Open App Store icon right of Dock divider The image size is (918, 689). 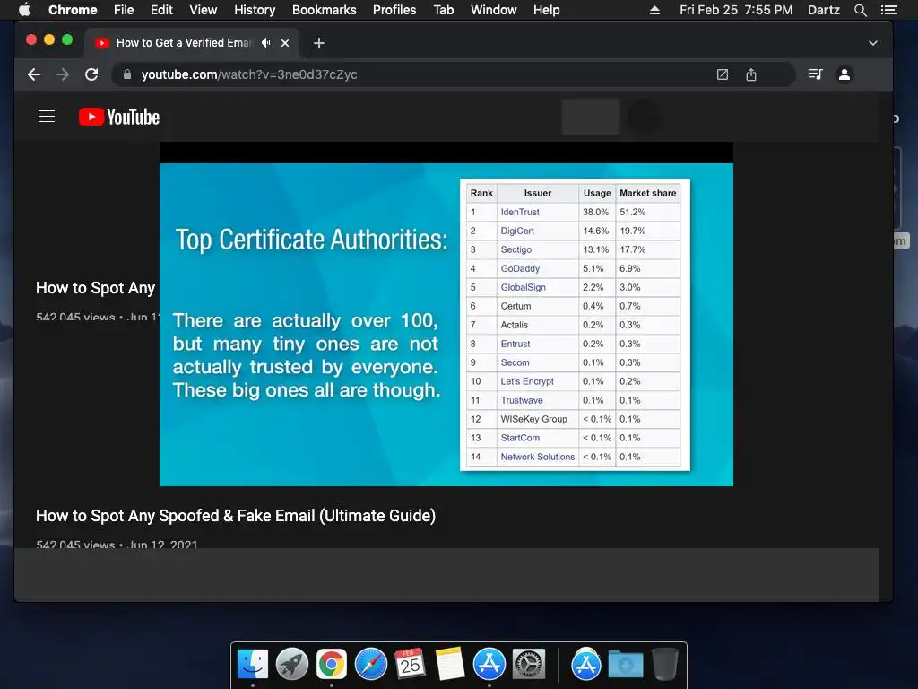point(586,665)
